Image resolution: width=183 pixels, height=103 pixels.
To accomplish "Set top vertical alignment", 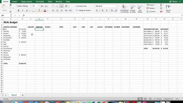I will 53,6.
